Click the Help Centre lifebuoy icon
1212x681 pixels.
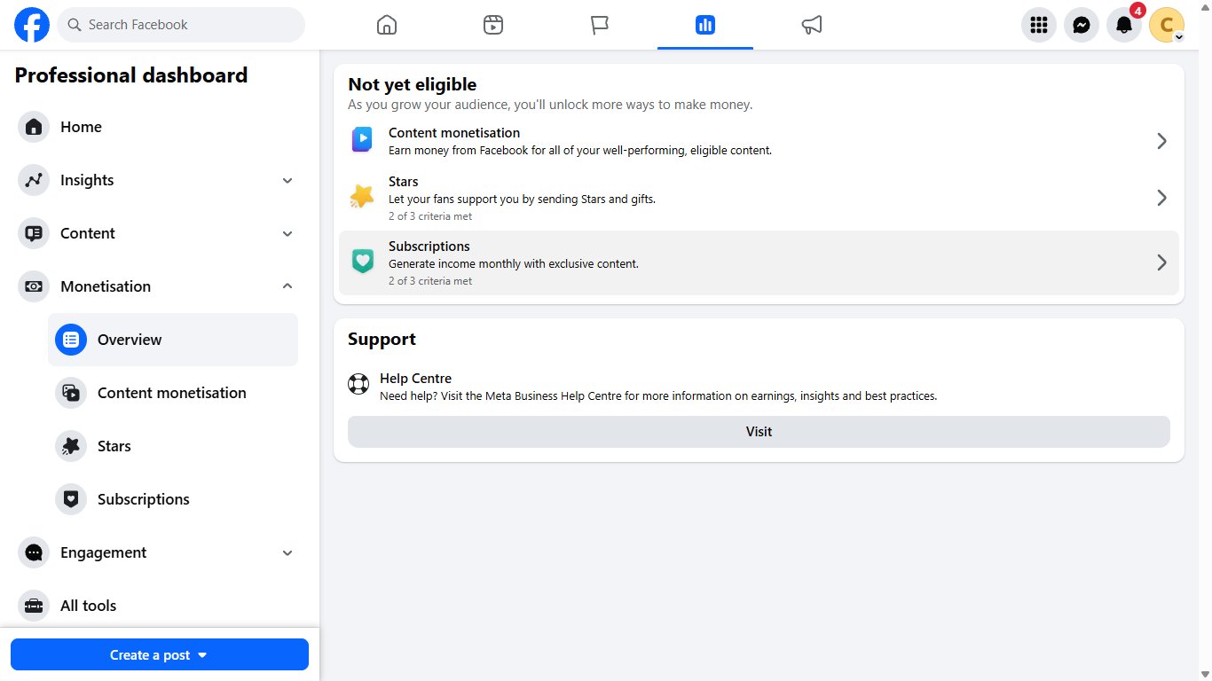tap(358, 385)
